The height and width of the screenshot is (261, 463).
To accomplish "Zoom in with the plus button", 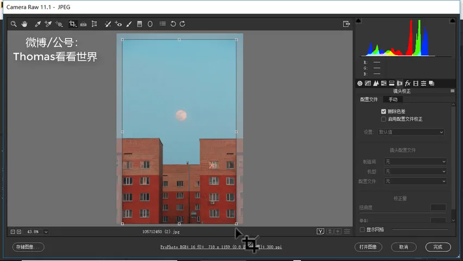I will pos(19,232).
